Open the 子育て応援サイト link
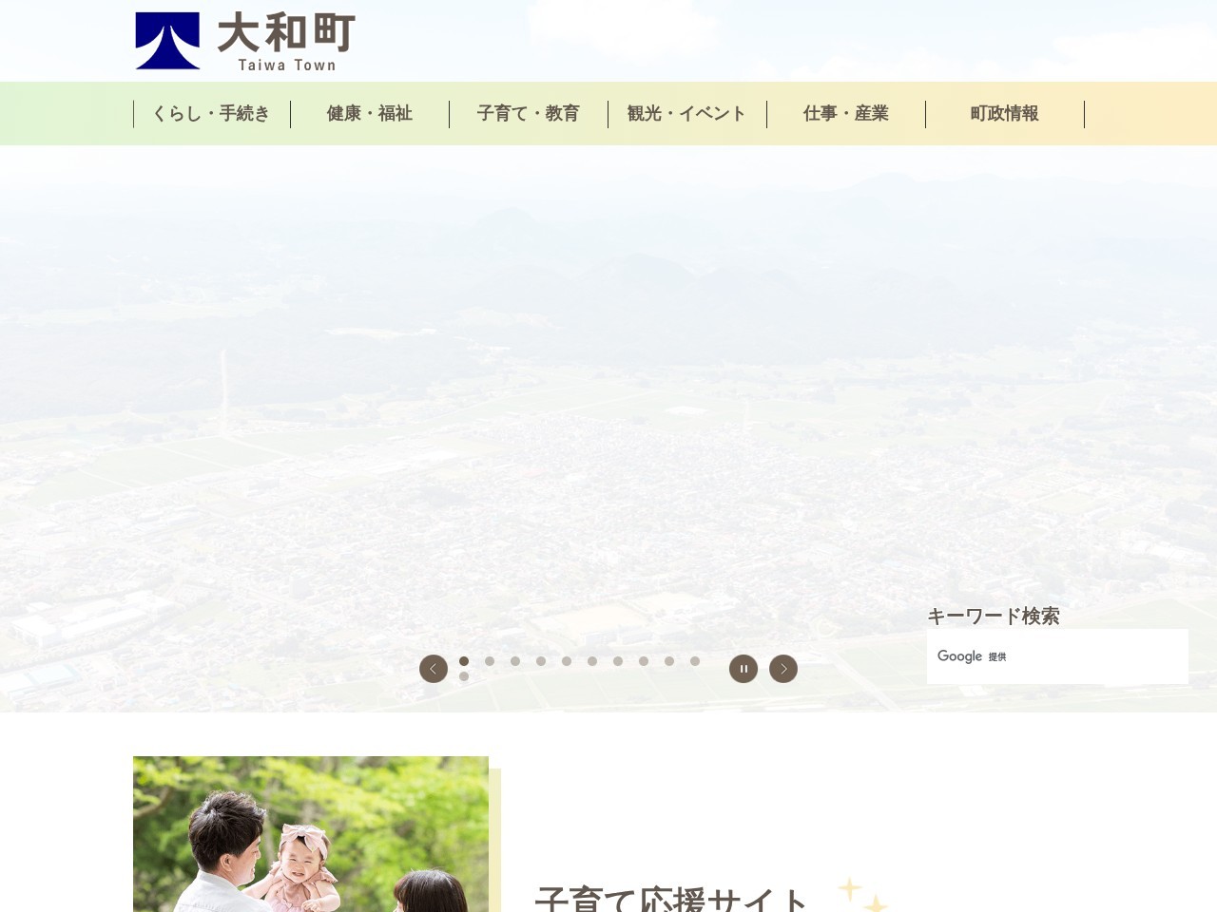This screenshot has height=912, width=1217. pos(671,898)
